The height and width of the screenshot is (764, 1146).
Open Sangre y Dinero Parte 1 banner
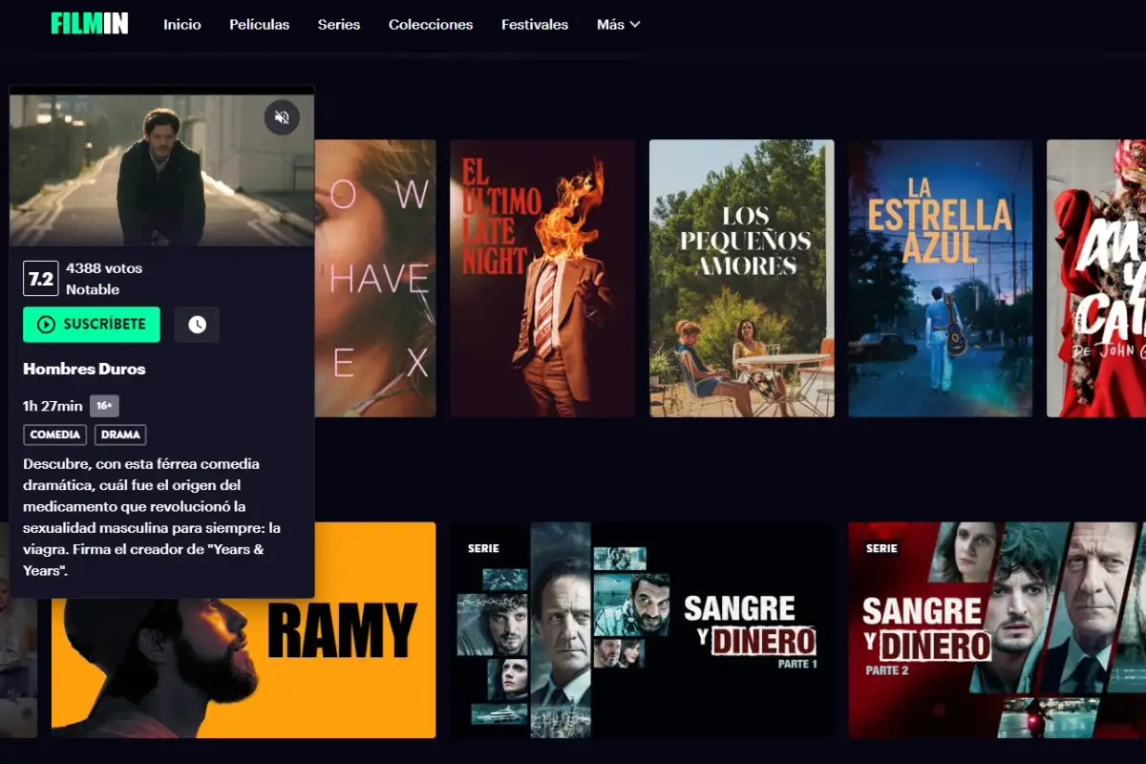[x=642, y=630]
